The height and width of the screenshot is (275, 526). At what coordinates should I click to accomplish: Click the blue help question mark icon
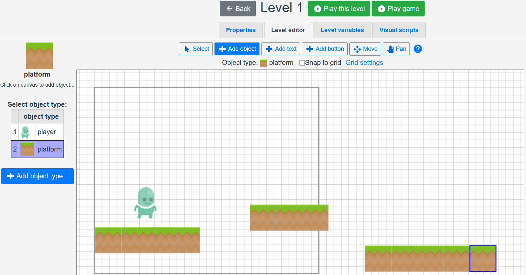(418, 49)
